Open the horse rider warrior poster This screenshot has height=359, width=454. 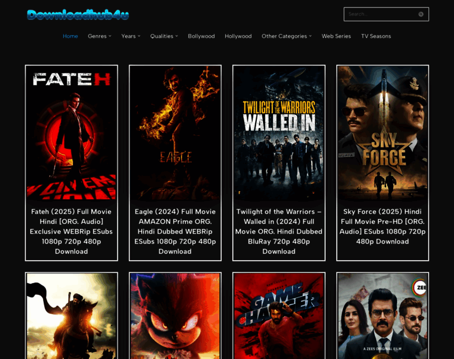point(72,316)
